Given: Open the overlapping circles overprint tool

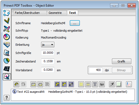Looking at the screenshot, I should 7,61.
